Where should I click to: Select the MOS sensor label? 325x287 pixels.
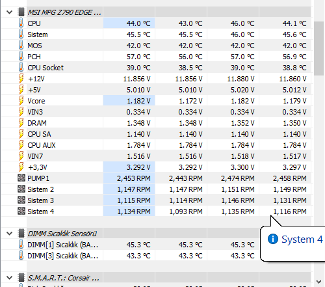pos(34,46)
